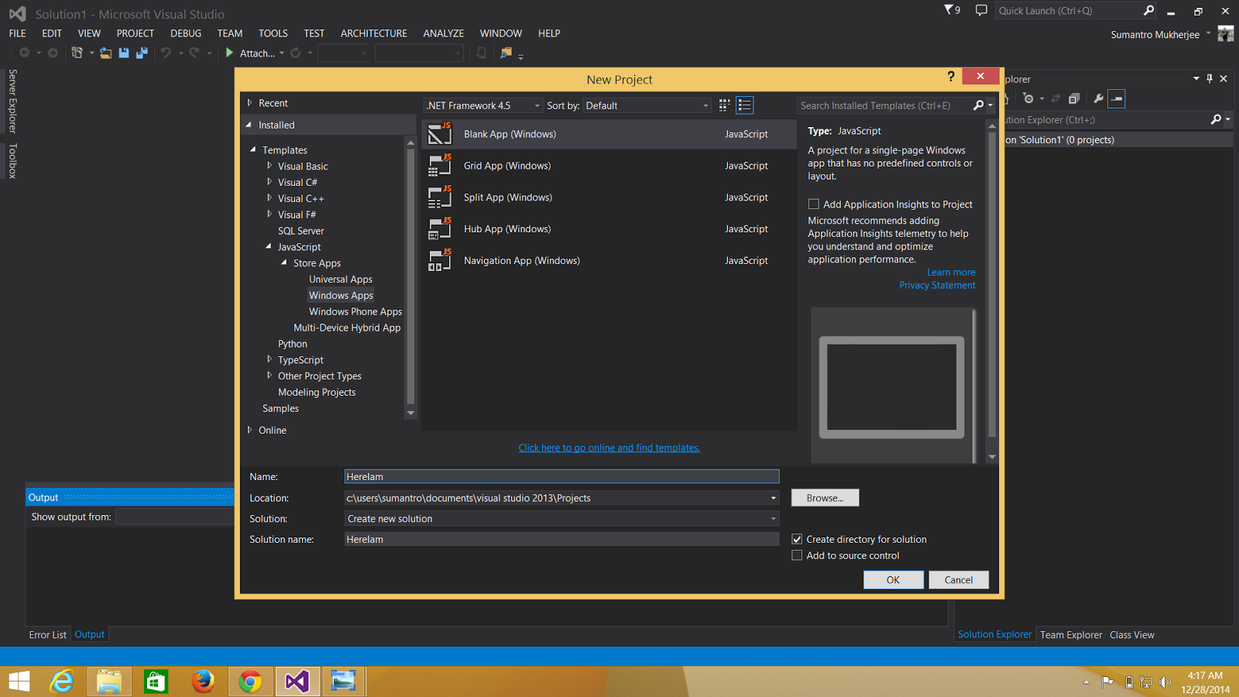The image size is (1239, 697).
Task: Enable Add Application Insights to Project
Action: click(x=814, y=204)
